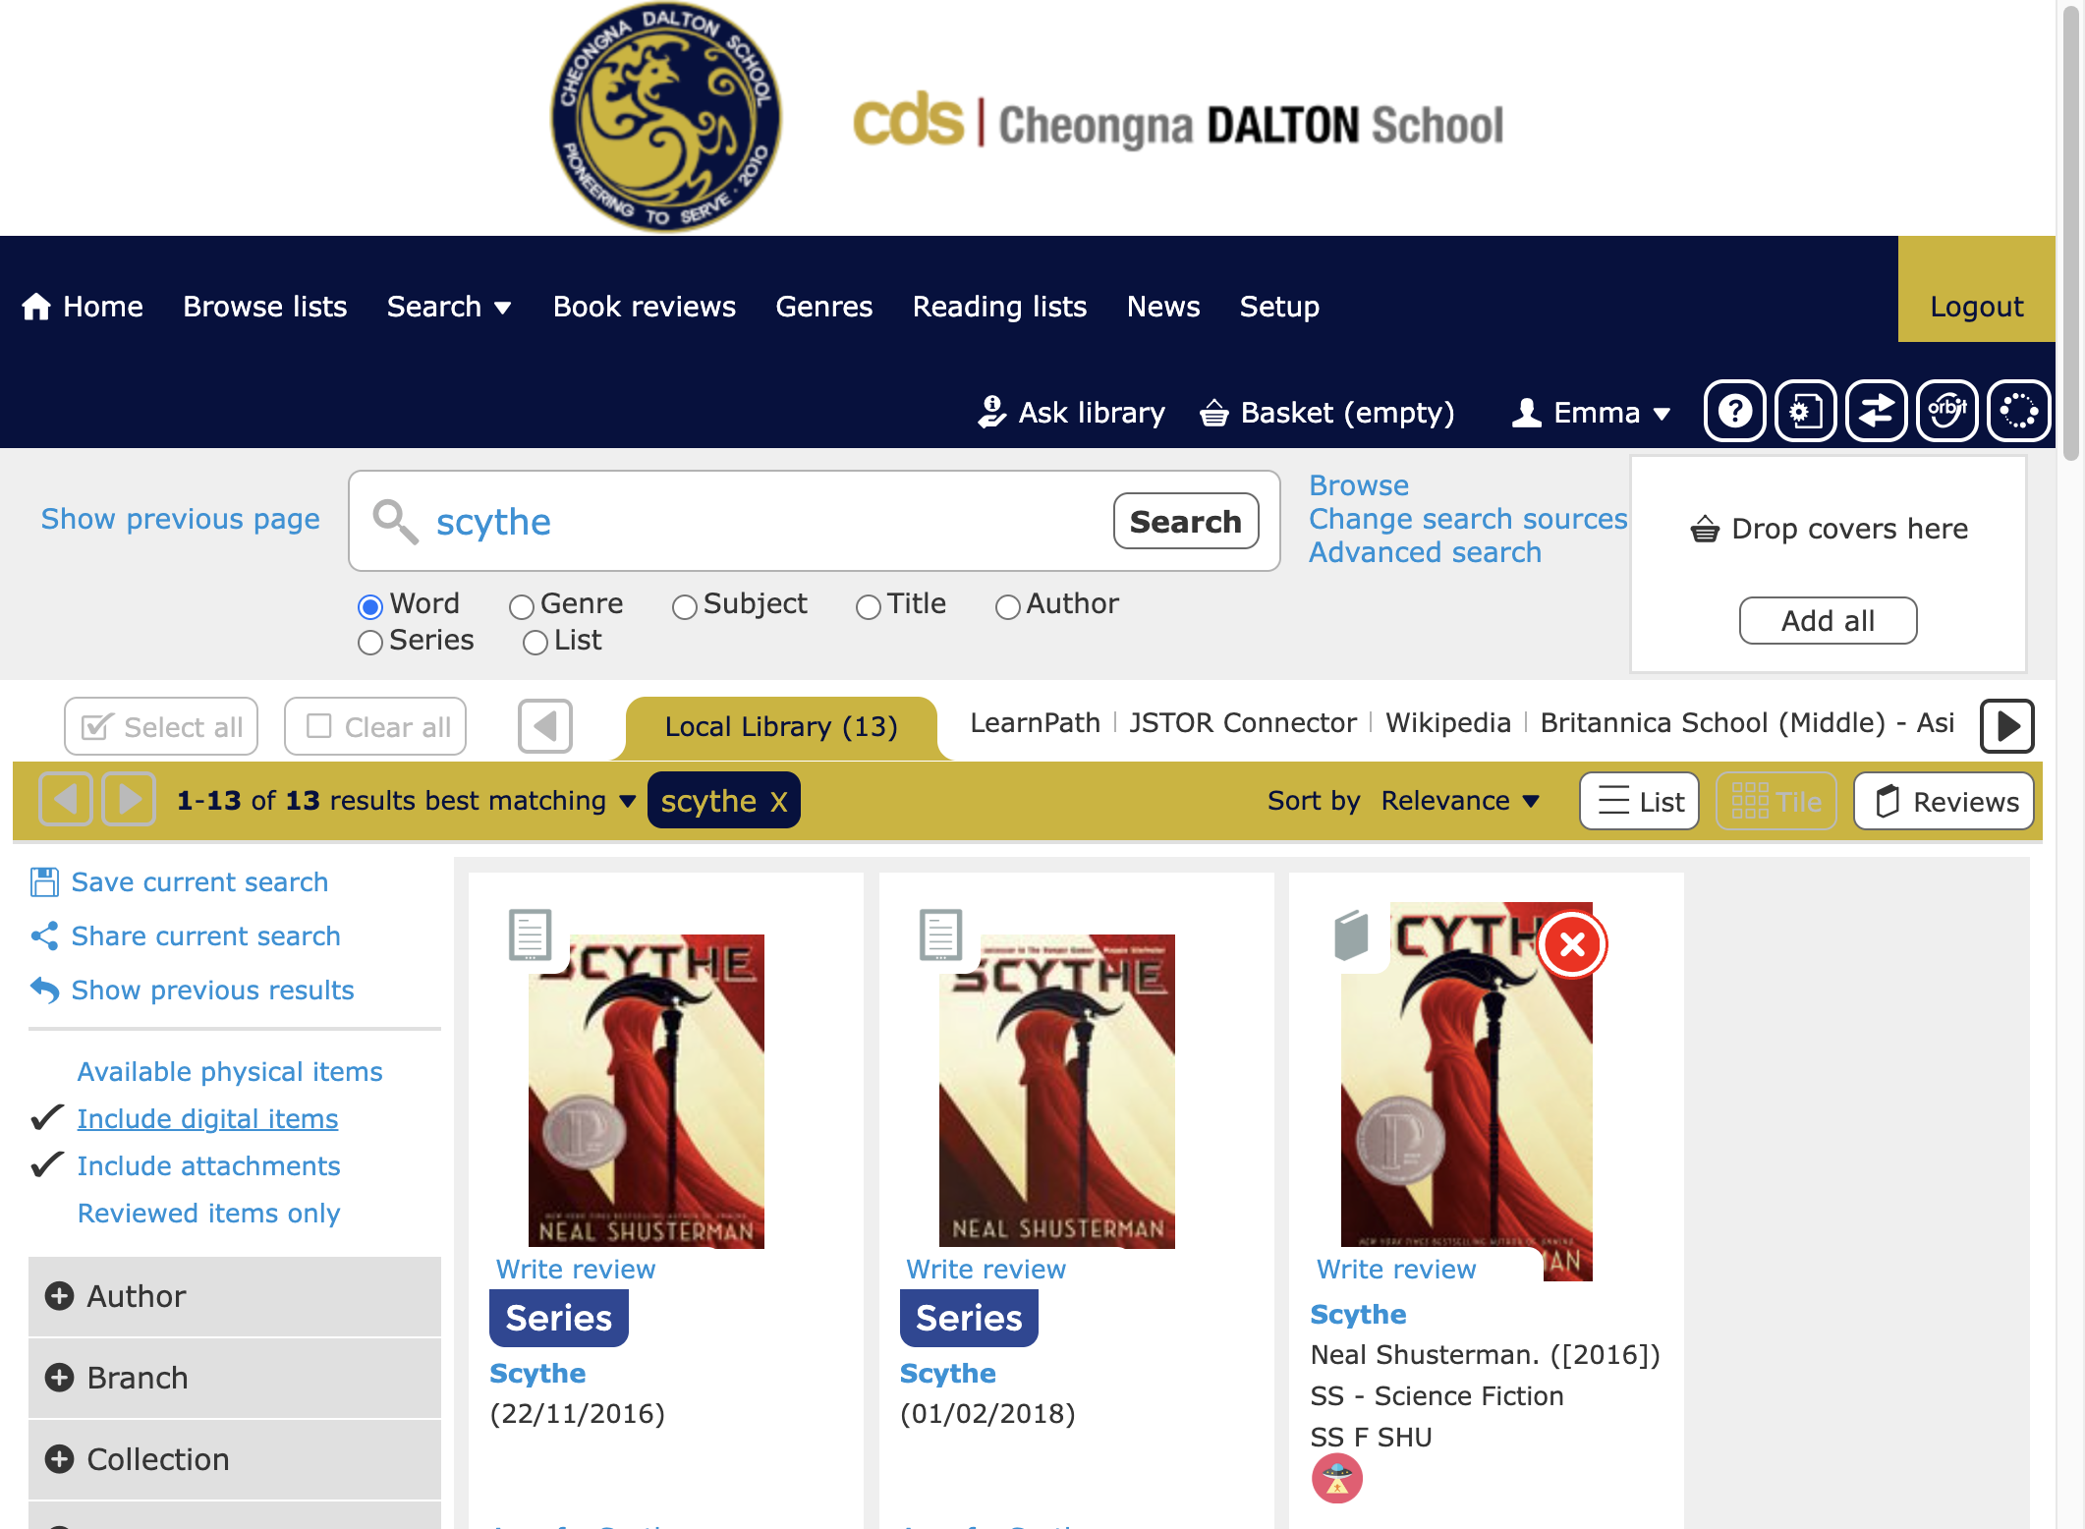The width and height of the screenshot is (2085, 1529).
Task: Click the dotted circle icon in header
Action: pyautogui.click(x=2018, y=411)
